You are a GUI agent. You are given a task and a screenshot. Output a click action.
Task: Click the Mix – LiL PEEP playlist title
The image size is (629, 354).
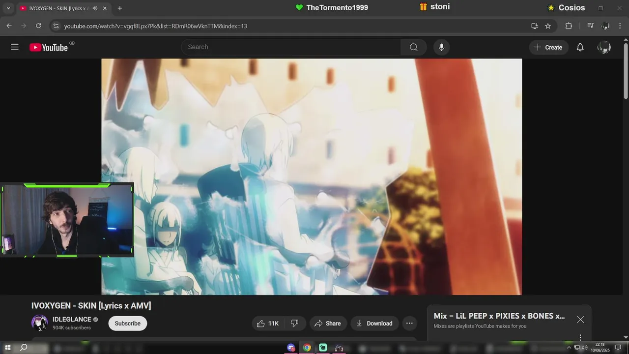coord(499,316)
